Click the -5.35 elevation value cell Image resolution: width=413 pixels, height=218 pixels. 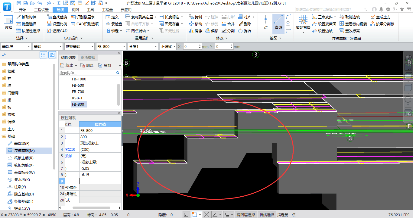tap(100, 169)
